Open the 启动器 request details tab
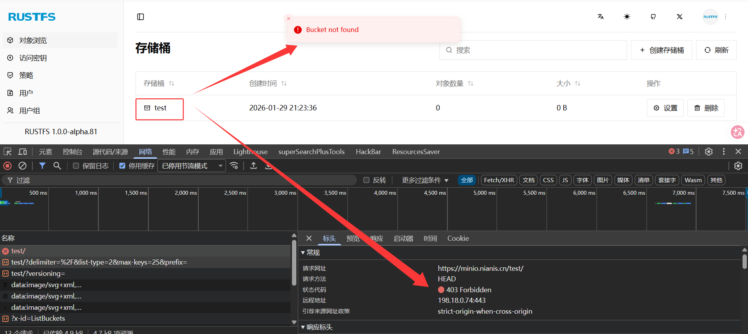748x334 pixels. tap(403, 238)
